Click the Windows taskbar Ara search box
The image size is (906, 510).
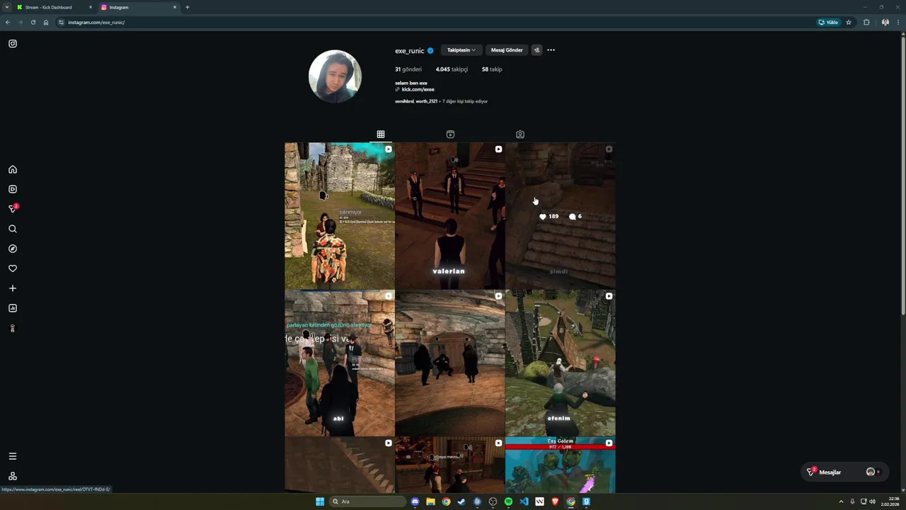coord(368,501)
